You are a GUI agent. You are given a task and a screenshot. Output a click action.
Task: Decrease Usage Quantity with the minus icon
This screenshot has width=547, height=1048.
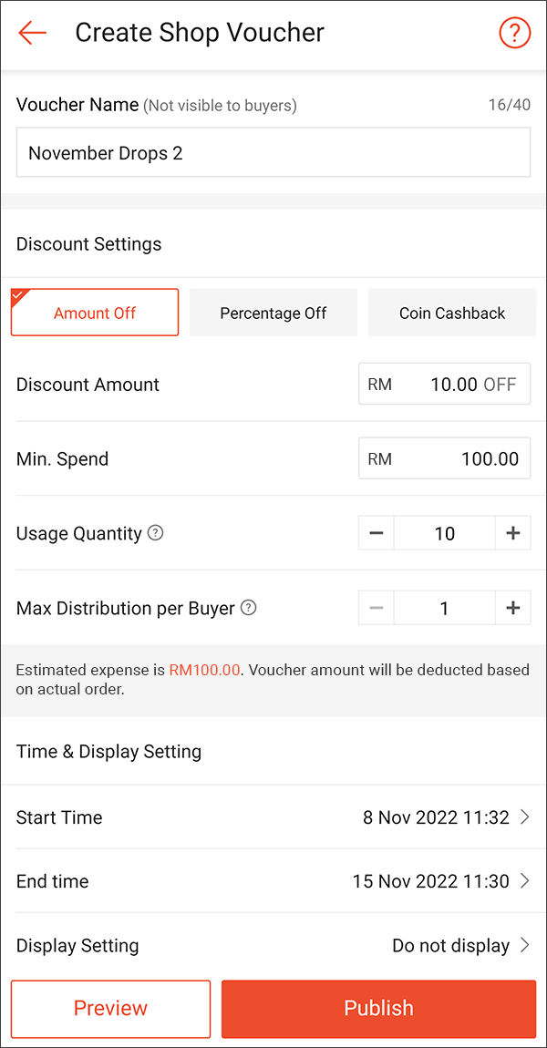click(376, 533)
